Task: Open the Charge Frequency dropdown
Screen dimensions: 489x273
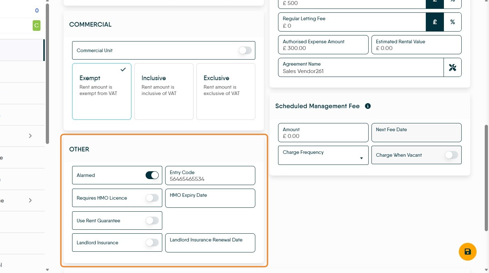Action: click(x=323, y=155)
